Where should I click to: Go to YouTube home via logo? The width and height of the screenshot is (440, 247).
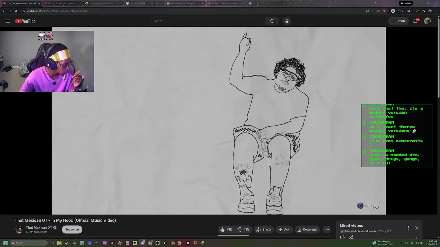[25, 21]
